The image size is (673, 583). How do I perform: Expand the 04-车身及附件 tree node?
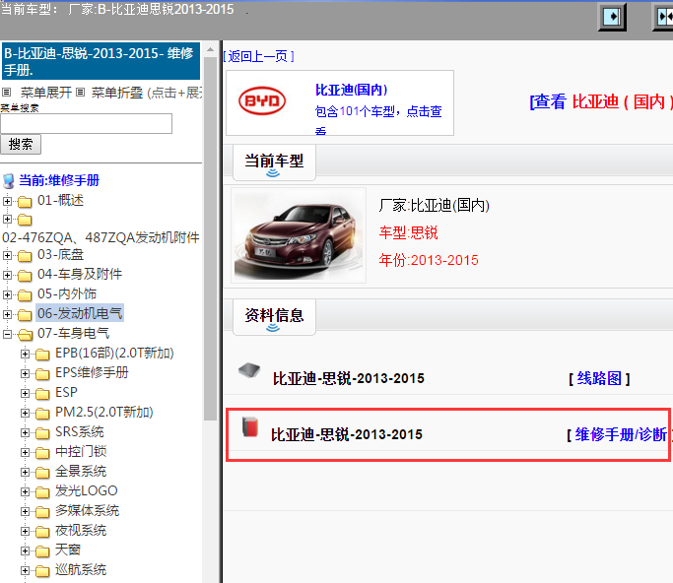tap(7, 275)
